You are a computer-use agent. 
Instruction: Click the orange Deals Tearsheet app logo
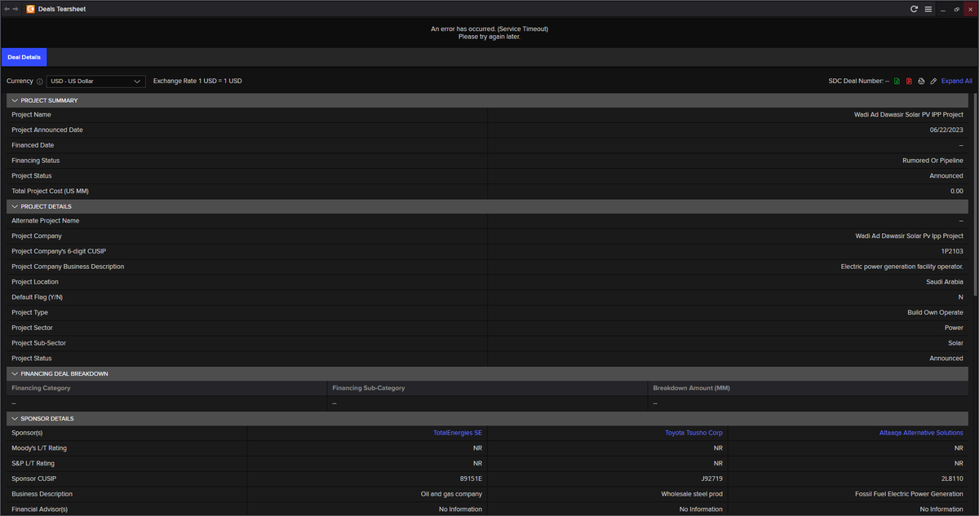click(31, 9)
